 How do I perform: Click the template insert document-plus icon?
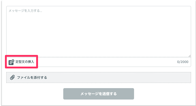[11, 62]
